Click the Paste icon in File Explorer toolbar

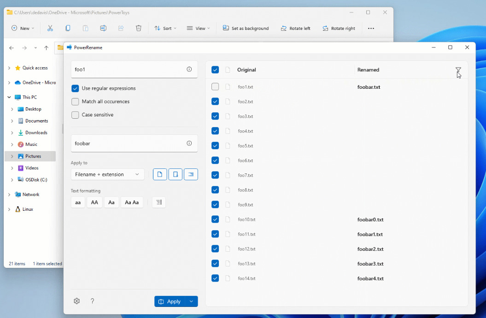pos(85,28)
